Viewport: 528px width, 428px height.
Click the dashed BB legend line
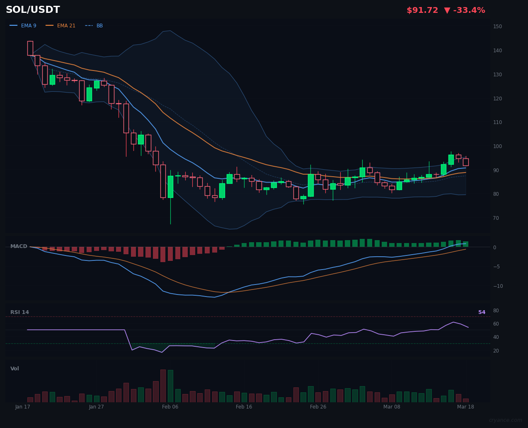pos(90,25)
